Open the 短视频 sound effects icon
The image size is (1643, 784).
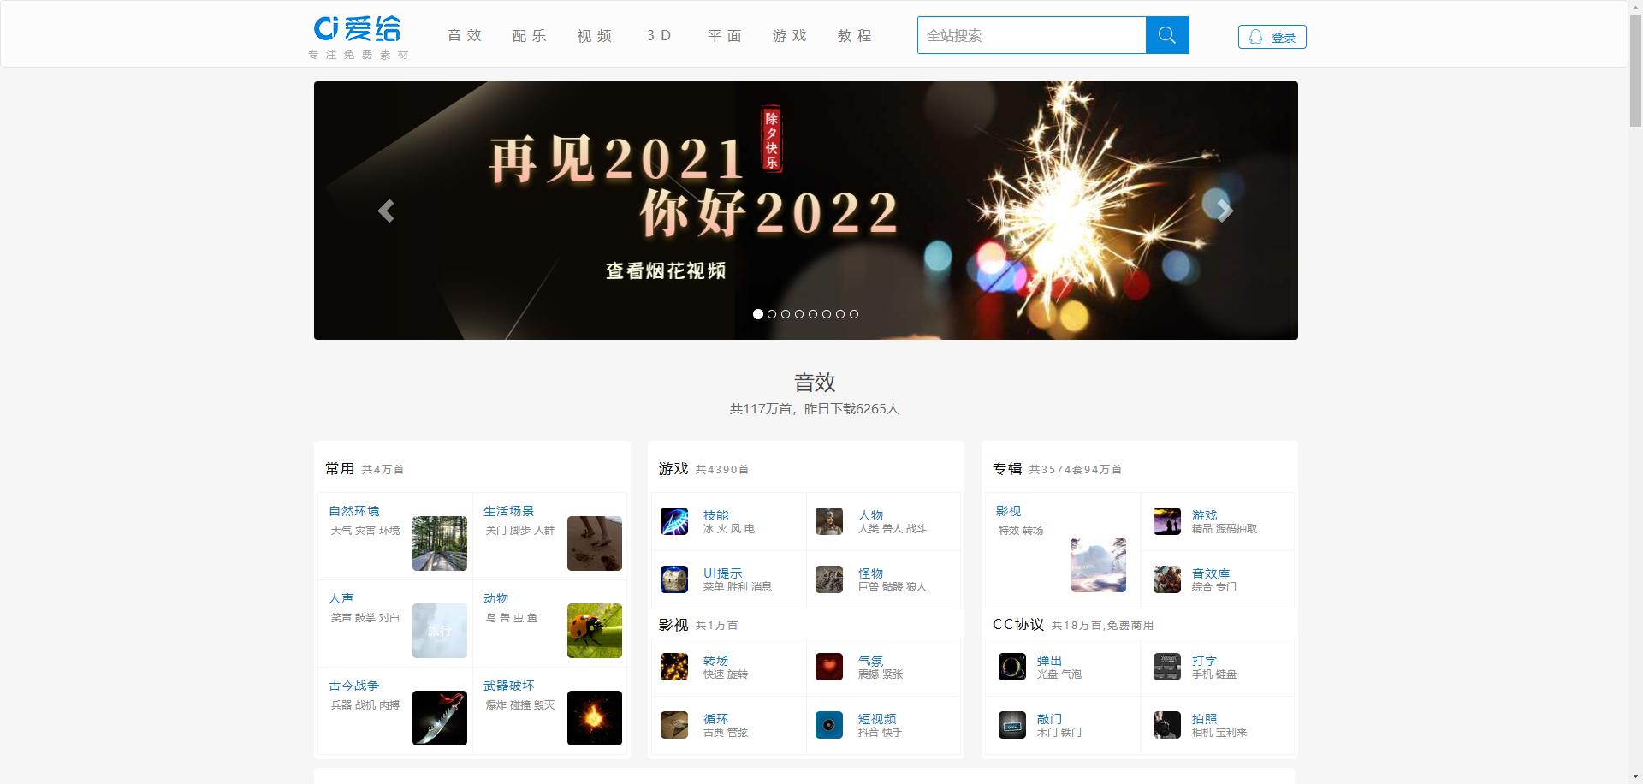click(828, 725)
